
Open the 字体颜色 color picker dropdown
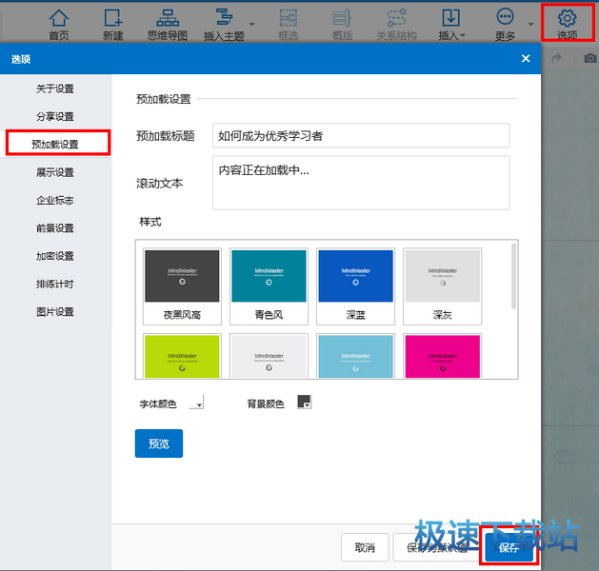click(x=197, y=403)
